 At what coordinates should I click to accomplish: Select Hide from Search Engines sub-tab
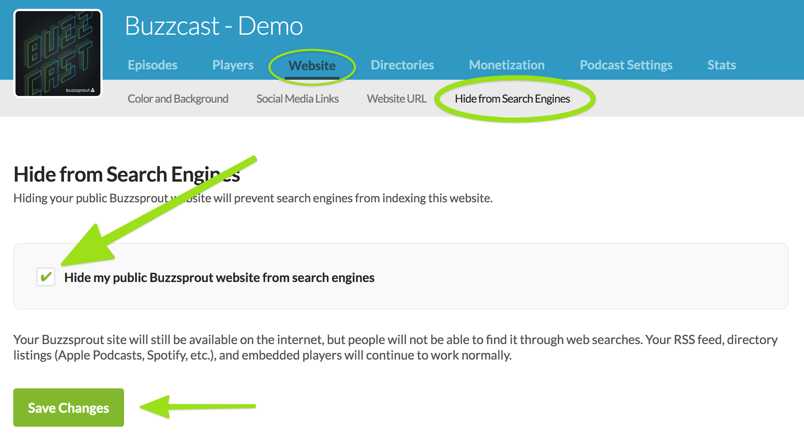(x=512, y=99)
